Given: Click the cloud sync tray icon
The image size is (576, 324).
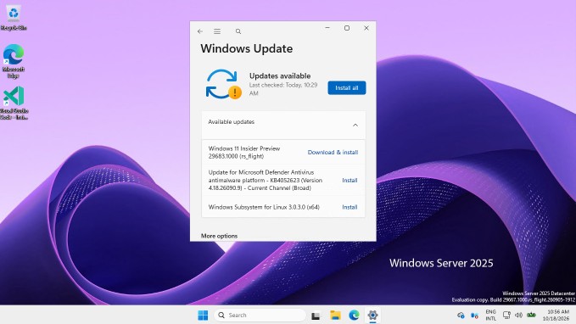Looking at the screenshot, I should [x=461, y=316].
